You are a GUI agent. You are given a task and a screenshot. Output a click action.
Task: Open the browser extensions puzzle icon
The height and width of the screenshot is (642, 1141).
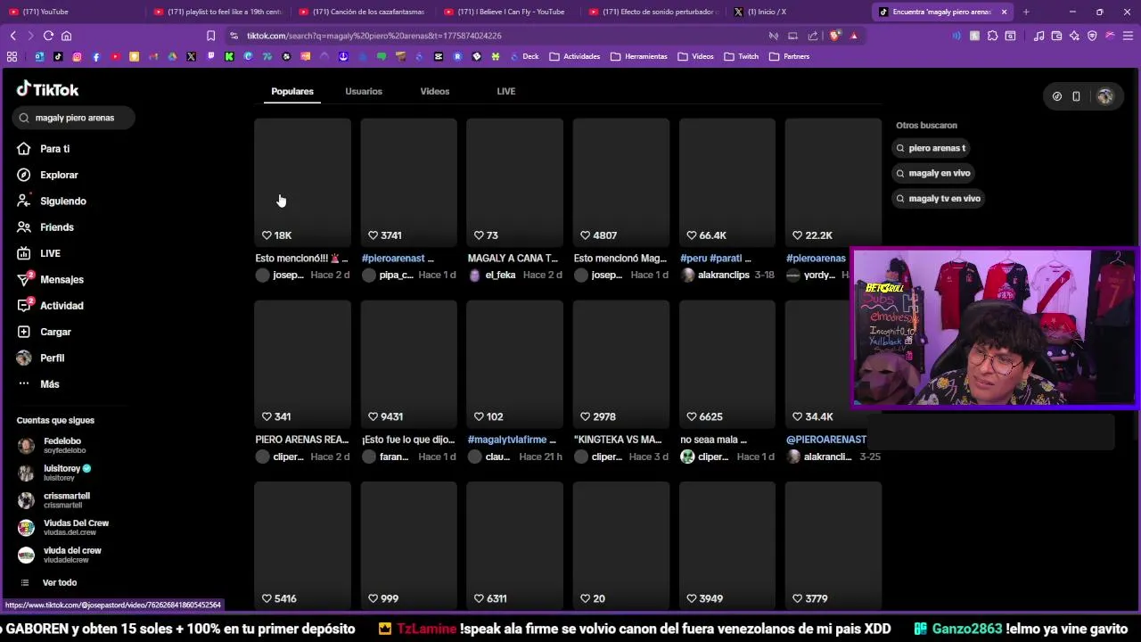point(992,36)
